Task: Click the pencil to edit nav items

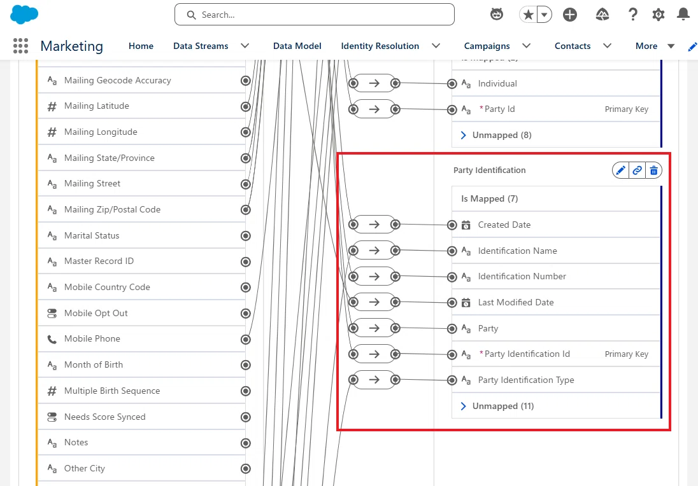Action: pos(692,46)
